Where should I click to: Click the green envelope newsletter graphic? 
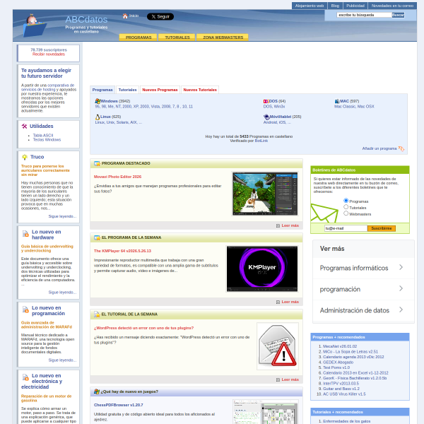click(324, 213)
